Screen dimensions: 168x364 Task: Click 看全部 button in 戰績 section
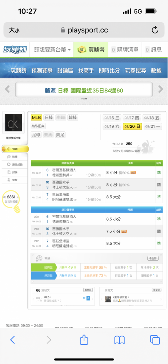tap(153, 258)
